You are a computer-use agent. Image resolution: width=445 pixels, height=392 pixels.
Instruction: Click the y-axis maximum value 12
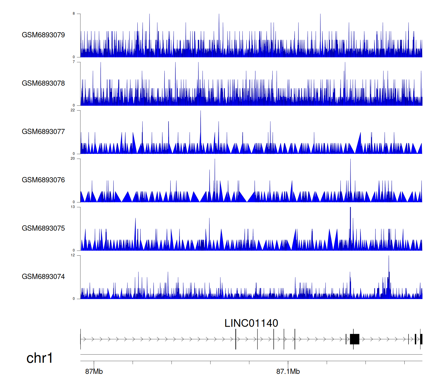tap(73, 255)
